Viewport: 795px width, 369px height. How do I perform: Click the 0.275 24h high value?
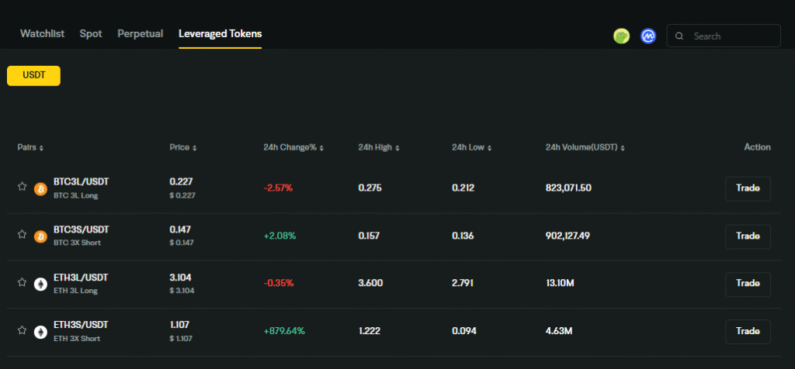coord(370,188)
